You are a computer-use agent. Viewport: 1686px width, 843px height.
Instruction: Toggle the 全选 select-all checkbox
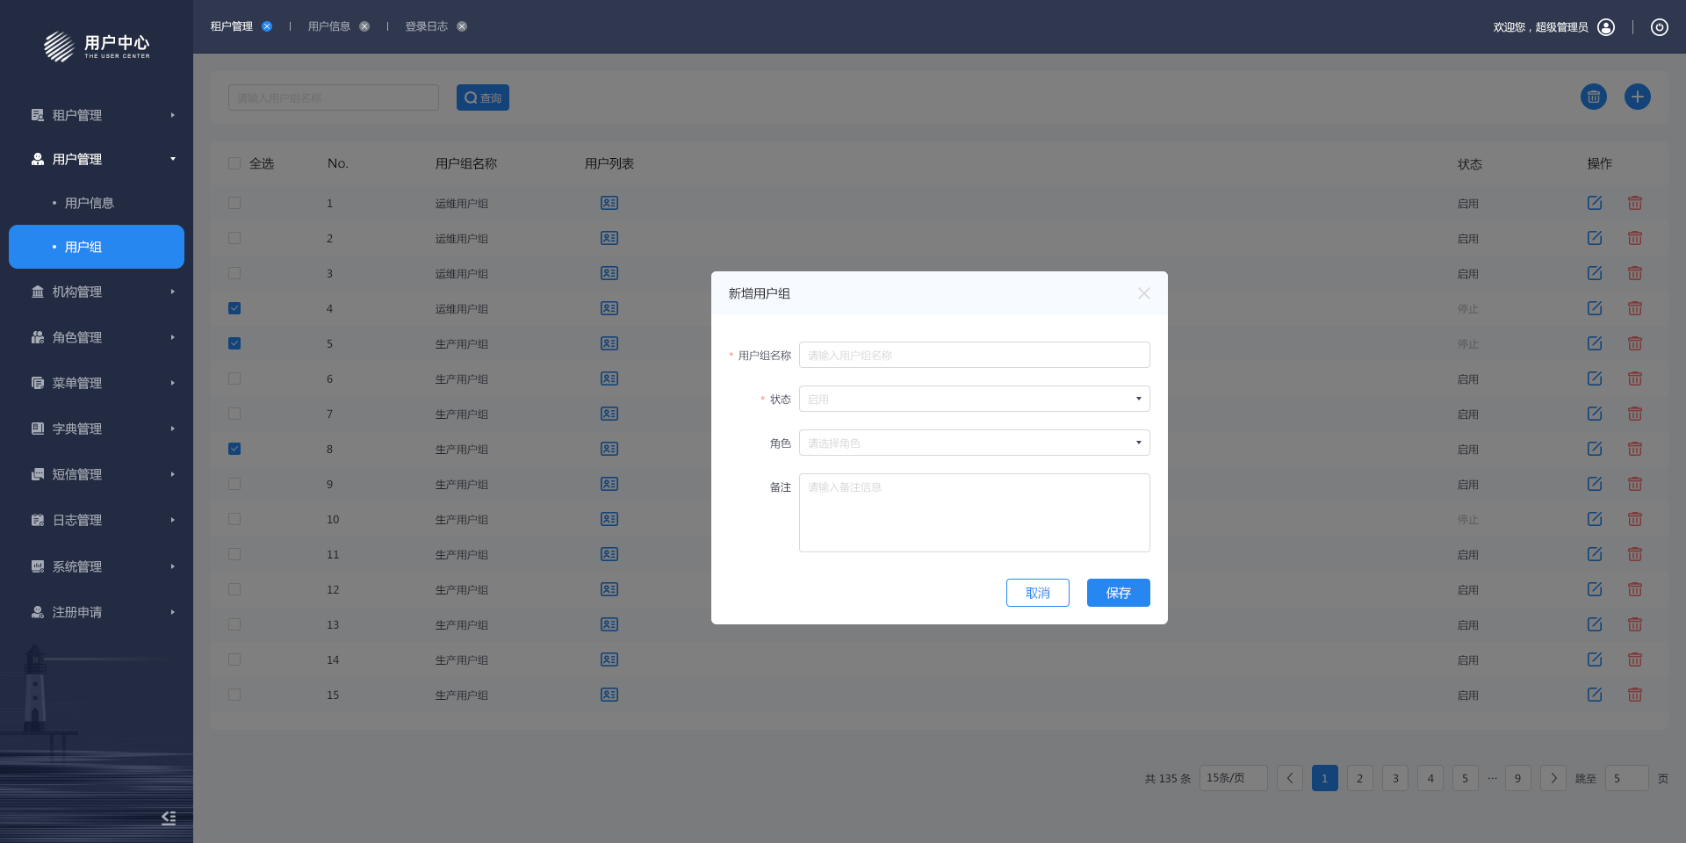pos(234,163)
